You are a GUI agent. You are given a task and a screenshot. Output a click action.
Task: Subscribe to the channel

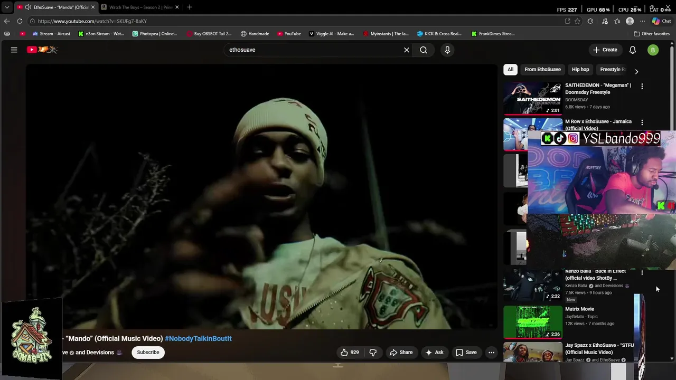[x=148, y=353]
